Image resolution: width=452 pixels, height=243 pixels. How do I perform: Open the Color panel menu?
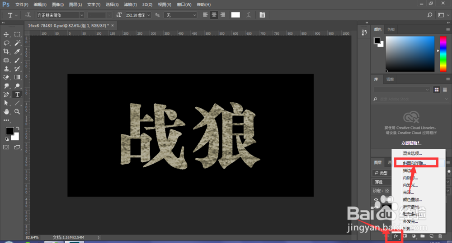point(447,29)
